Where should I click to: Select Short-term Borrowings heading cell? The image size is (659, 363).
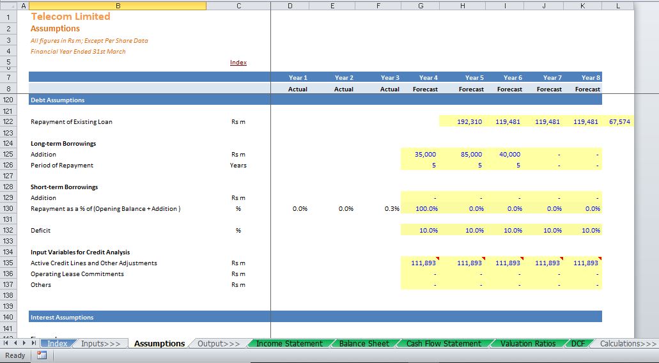(x=65, y=187)
